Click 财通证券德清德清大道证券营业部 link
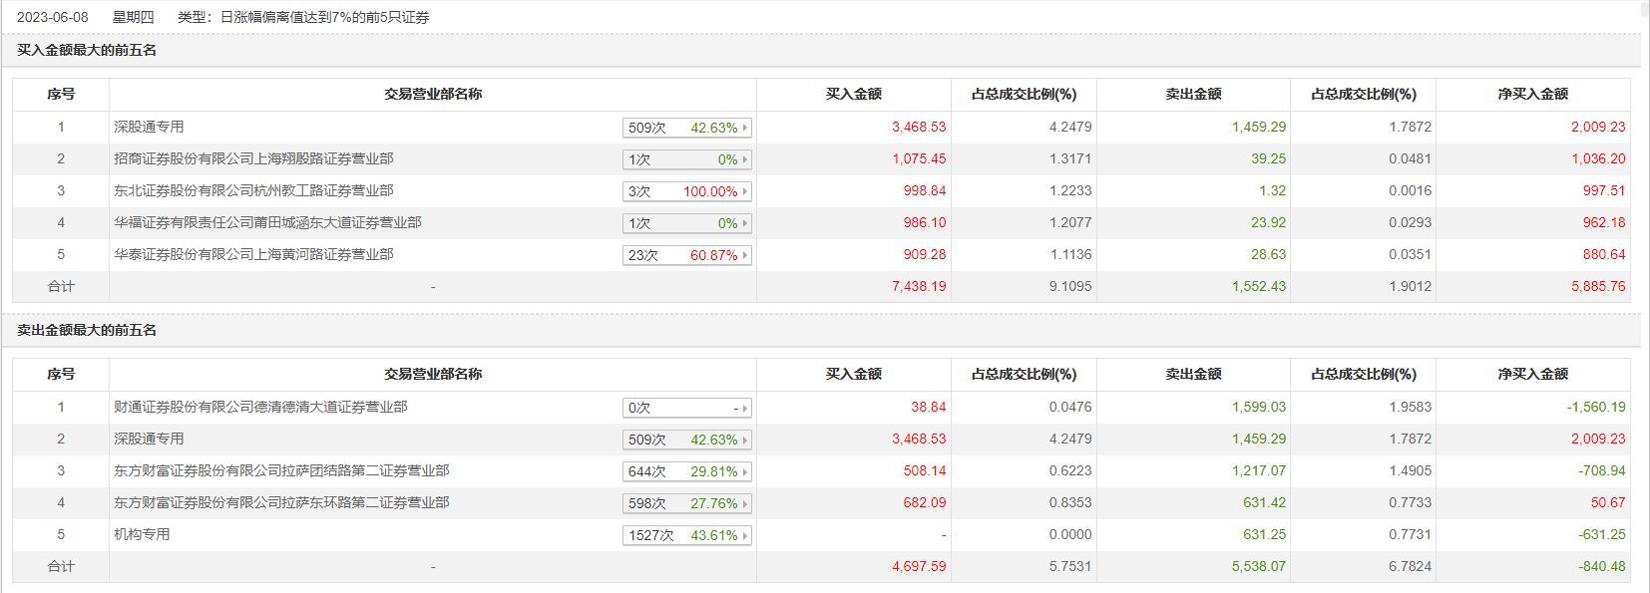Viewport: 1650px width, 593px height. [x=260, y=407]
